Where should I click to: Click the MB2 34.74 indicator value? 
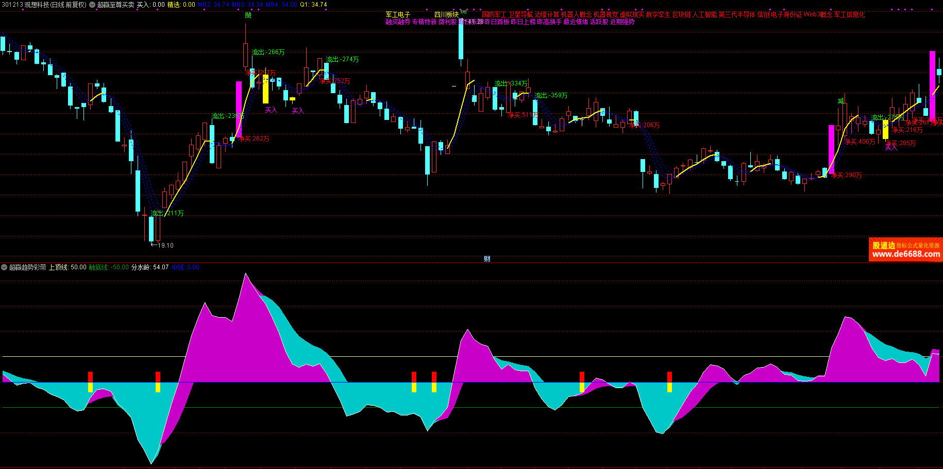pos(213,5)
